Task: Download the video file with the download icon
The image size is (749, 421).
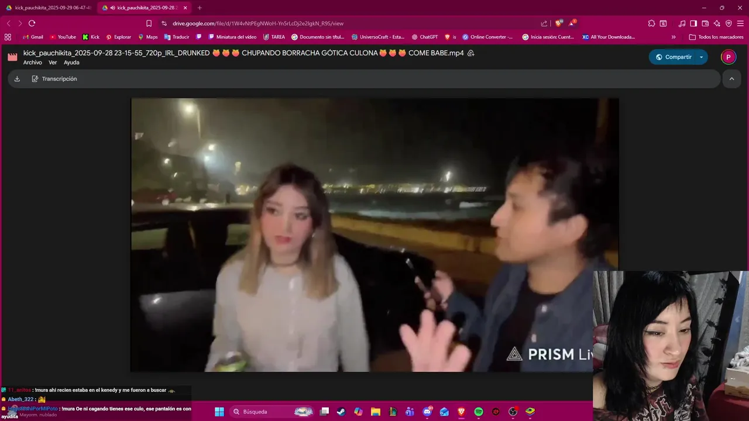Action: [17, 79]
